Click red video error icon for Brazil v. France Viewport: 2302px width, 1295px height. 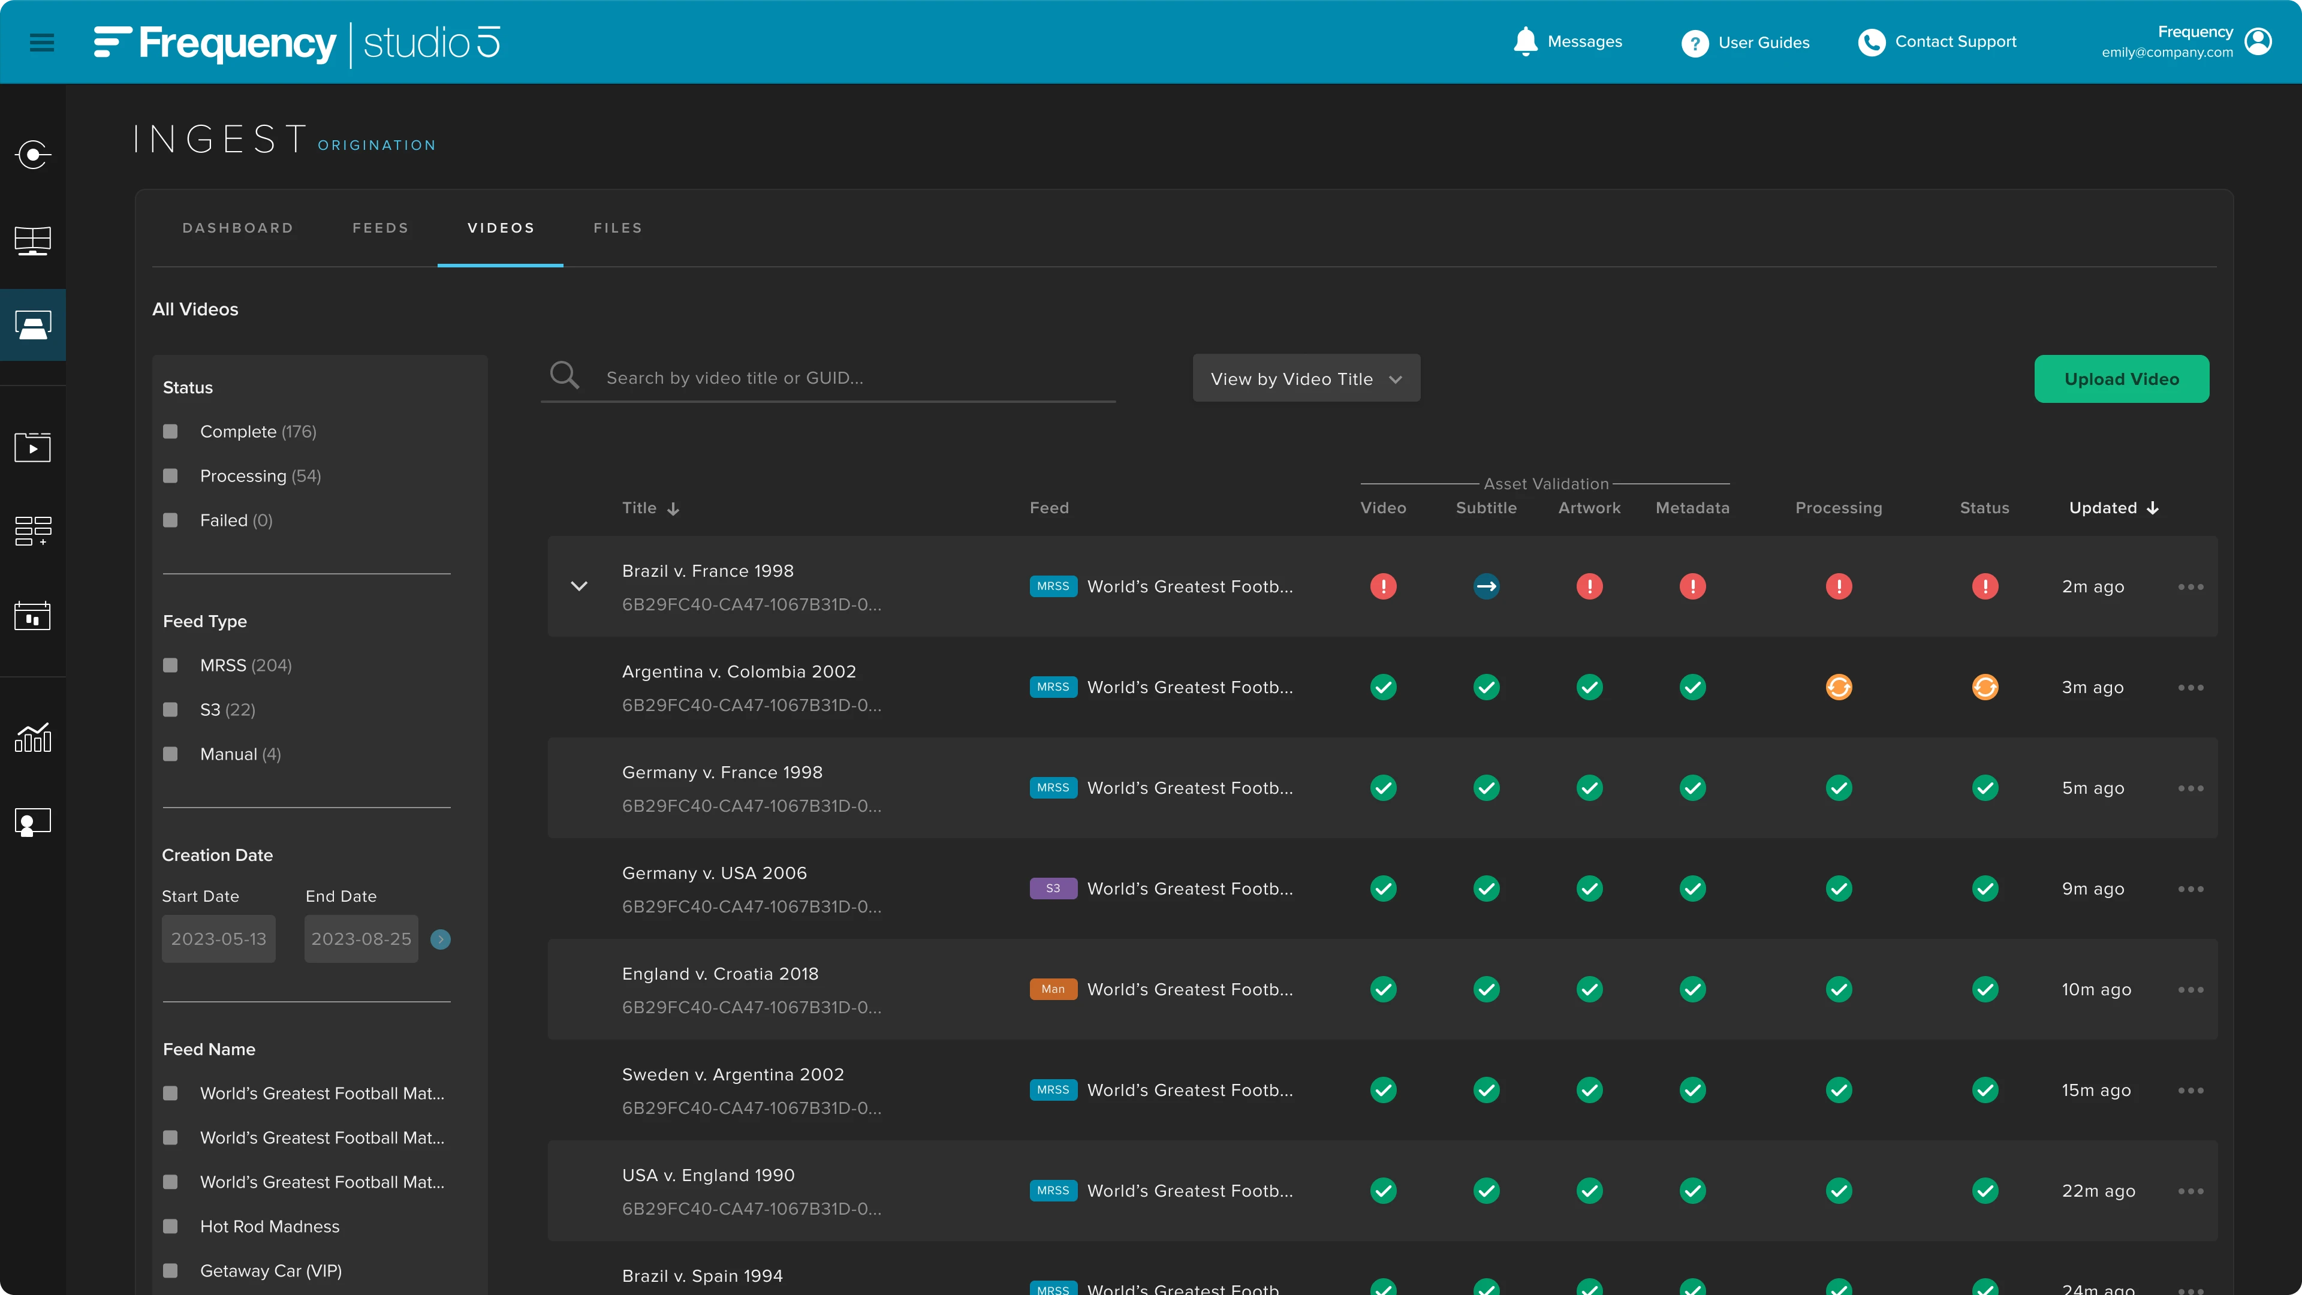tap(1384, 587)
